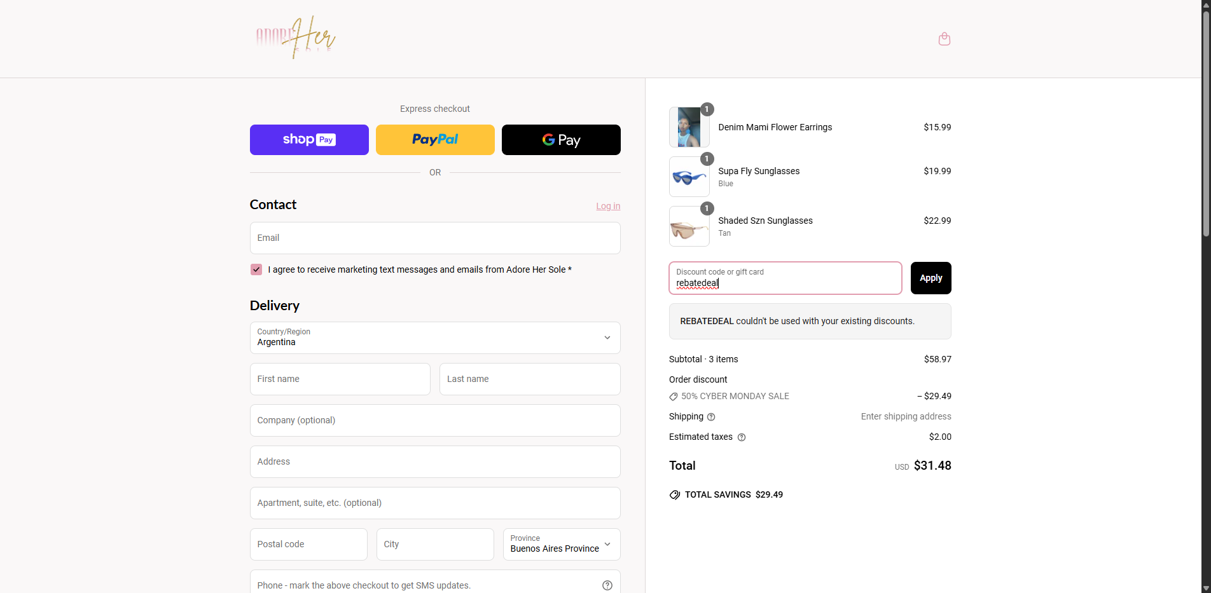This screenshot has width=1211, height=593.
Task: Click quantity badge on Denim Mami Earrings
Action: 707,109
